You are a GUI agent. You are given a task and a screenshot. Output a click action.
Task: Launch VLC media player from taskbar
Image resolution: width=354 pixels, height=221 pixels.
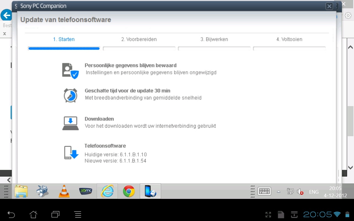click(64, 191)
